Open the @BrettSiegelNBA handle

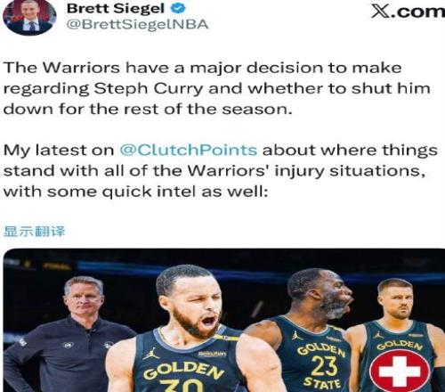[x=138, y=24]
